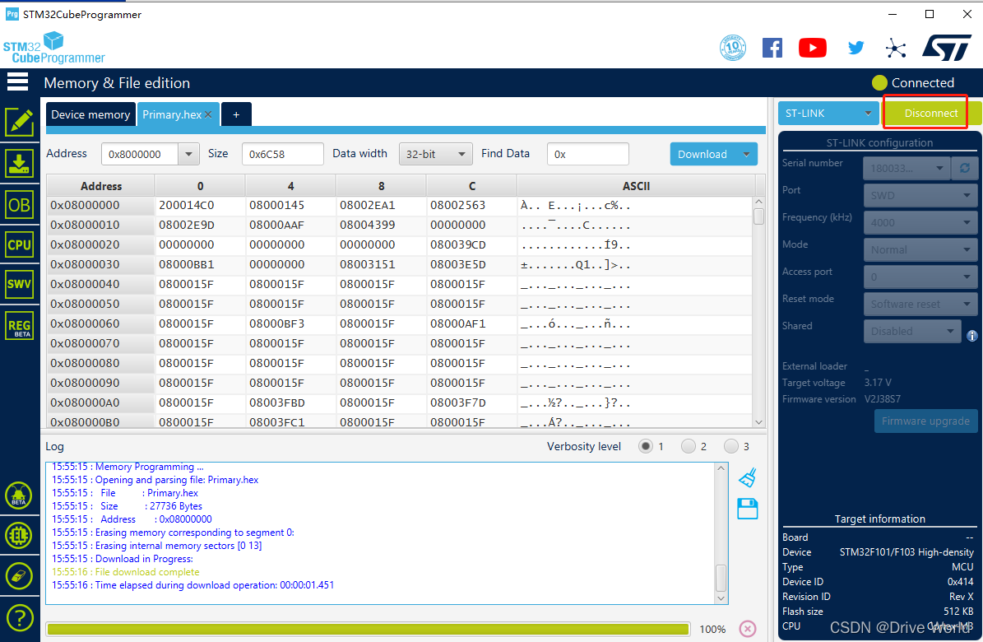Click the Shared info icon
Image resolution: width=983 pixels, height=642 pixels.
[971, 336]
